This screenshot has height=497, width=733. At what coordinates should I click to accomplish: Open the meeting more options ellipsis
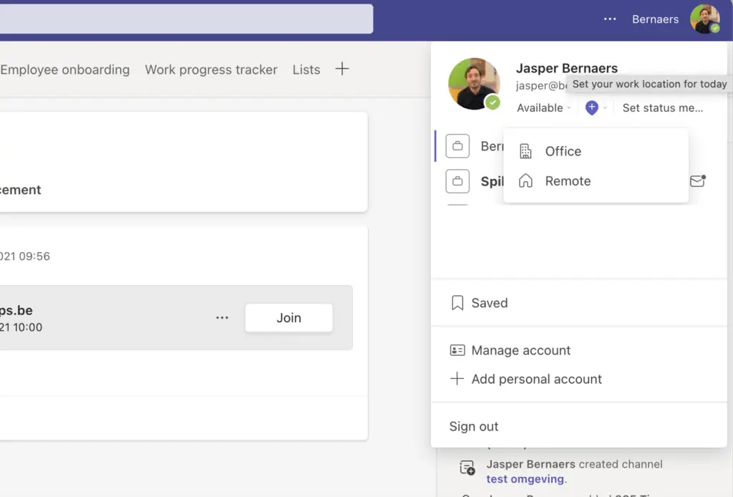pos(222,318)
